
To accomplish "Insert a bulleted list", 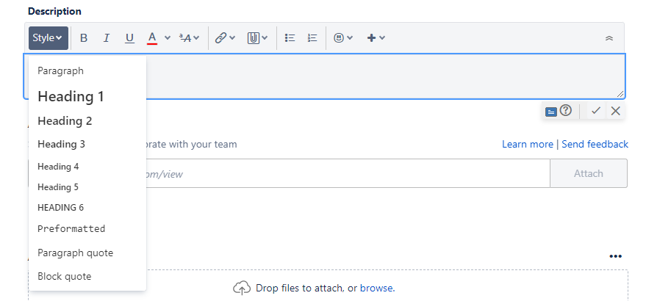I will pos(290,38).
